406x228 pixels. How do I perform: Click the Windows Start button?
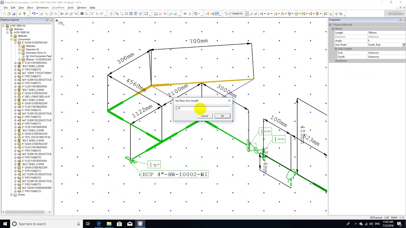[x=5, y=224]
